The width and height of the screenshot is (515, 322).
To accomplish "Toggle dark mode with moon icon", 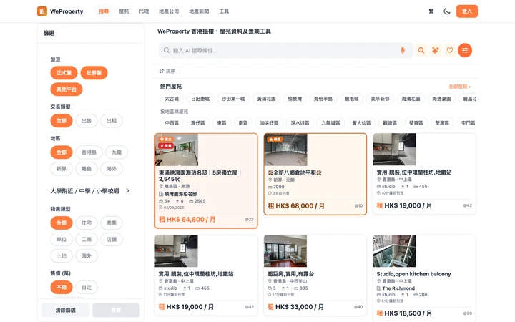I will pos(446,11).
